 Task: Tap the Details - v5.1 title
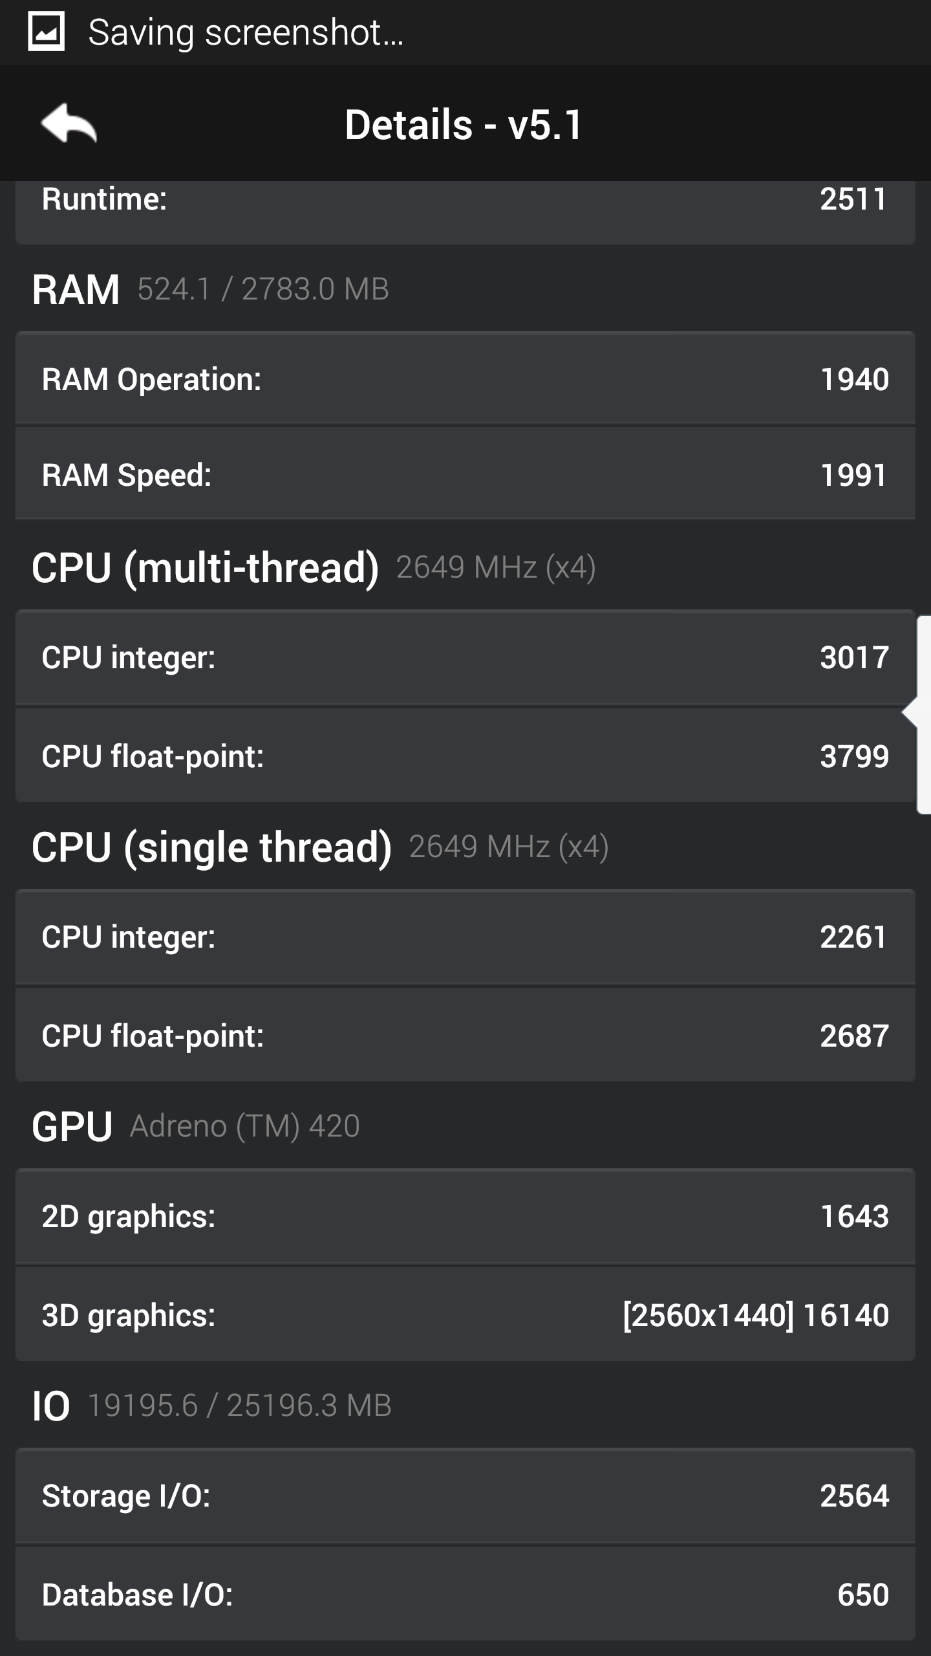click(464, 124)
